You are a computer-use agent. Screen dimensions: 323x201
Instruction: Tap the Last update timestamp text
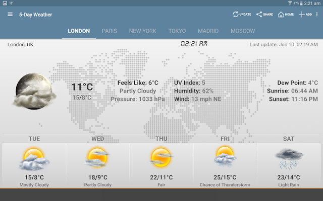(284, 45)
